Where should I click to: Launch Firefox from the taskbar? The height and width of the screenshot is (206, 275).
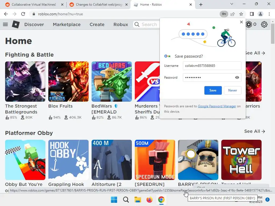coord(149,200)
